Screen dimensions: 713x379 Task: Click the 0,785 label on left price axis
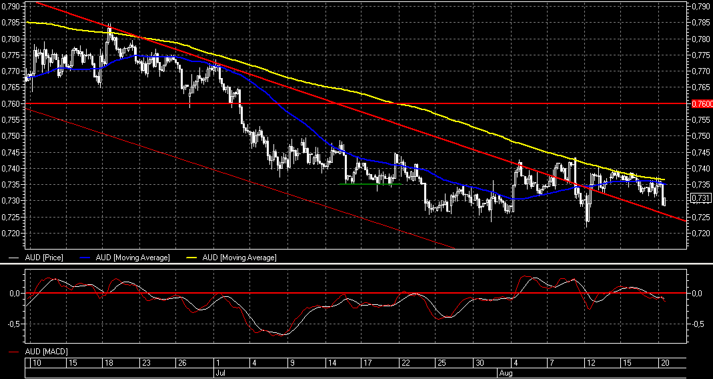(11, 23)
